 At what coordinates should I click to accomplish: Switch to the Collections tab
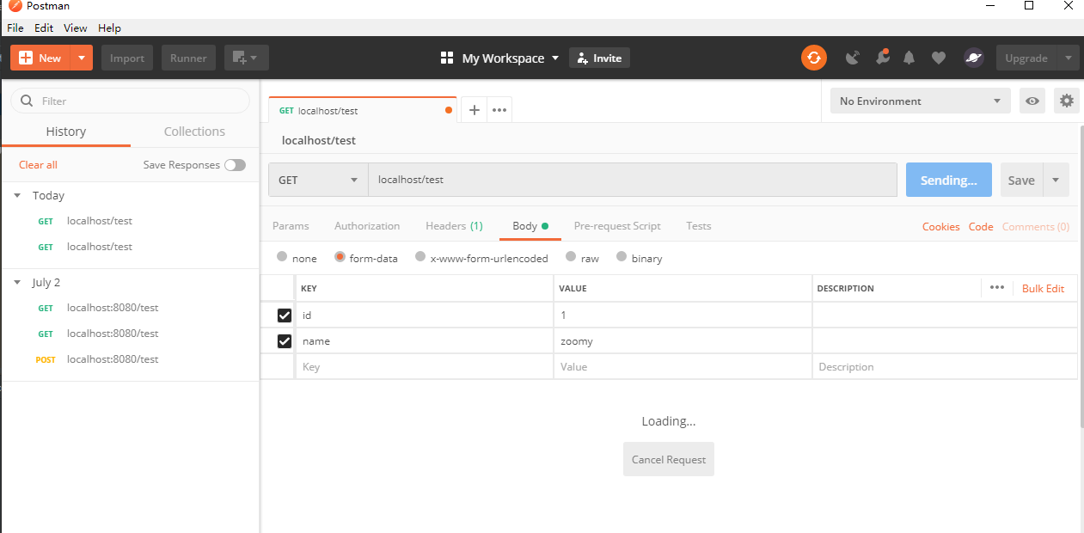point(194,132)
